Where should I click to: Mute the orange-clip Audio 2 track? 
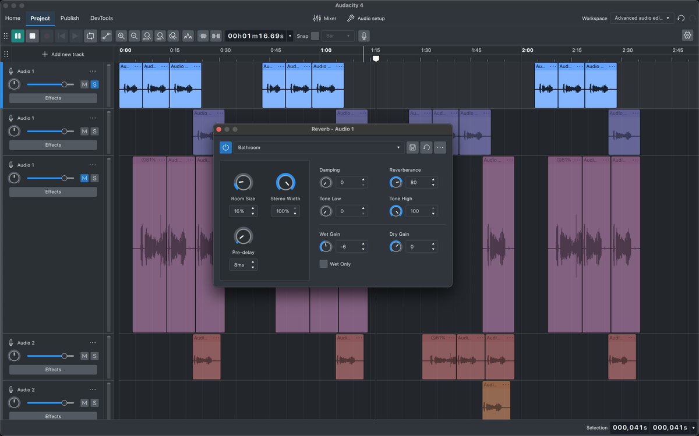click(x=84, y=403)
